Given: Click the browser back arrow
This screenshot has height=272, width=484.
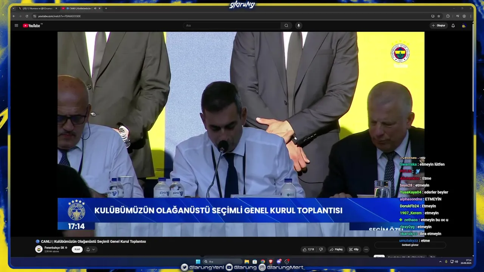Looking at the screenshot, I should tap(14, 16).
